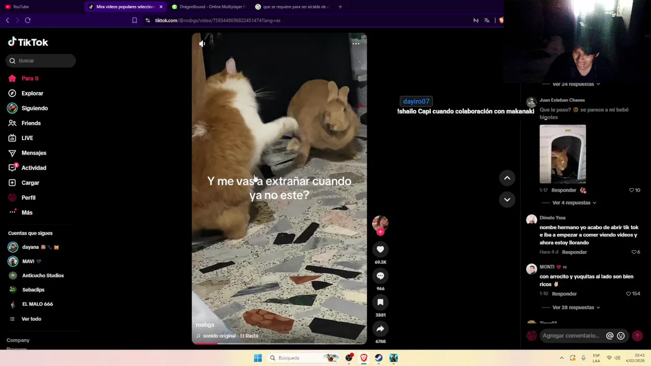
Task: Click the rosbgs creator name on video
Action: (205, 325)
